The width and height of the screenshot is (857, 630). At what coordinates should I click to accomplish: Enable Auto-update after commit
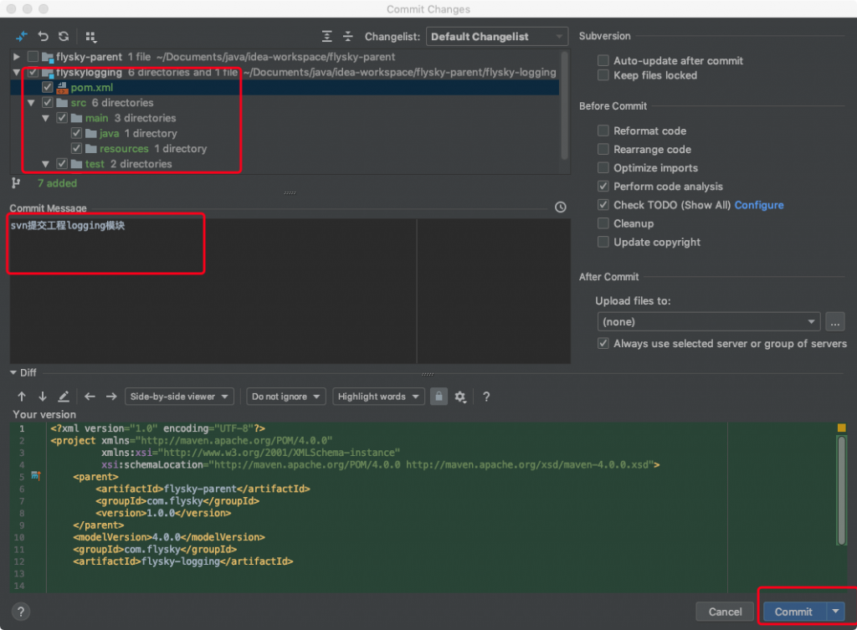click(603, 60)
